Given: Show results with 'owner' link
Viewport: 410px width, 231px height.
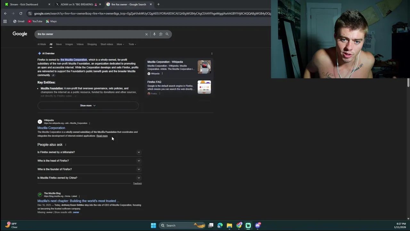Looking at the screenshot, I should pos(76,212).
